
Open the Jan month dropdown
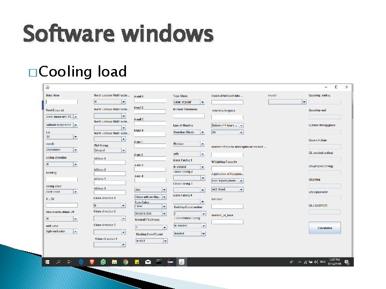coord(151,189)
